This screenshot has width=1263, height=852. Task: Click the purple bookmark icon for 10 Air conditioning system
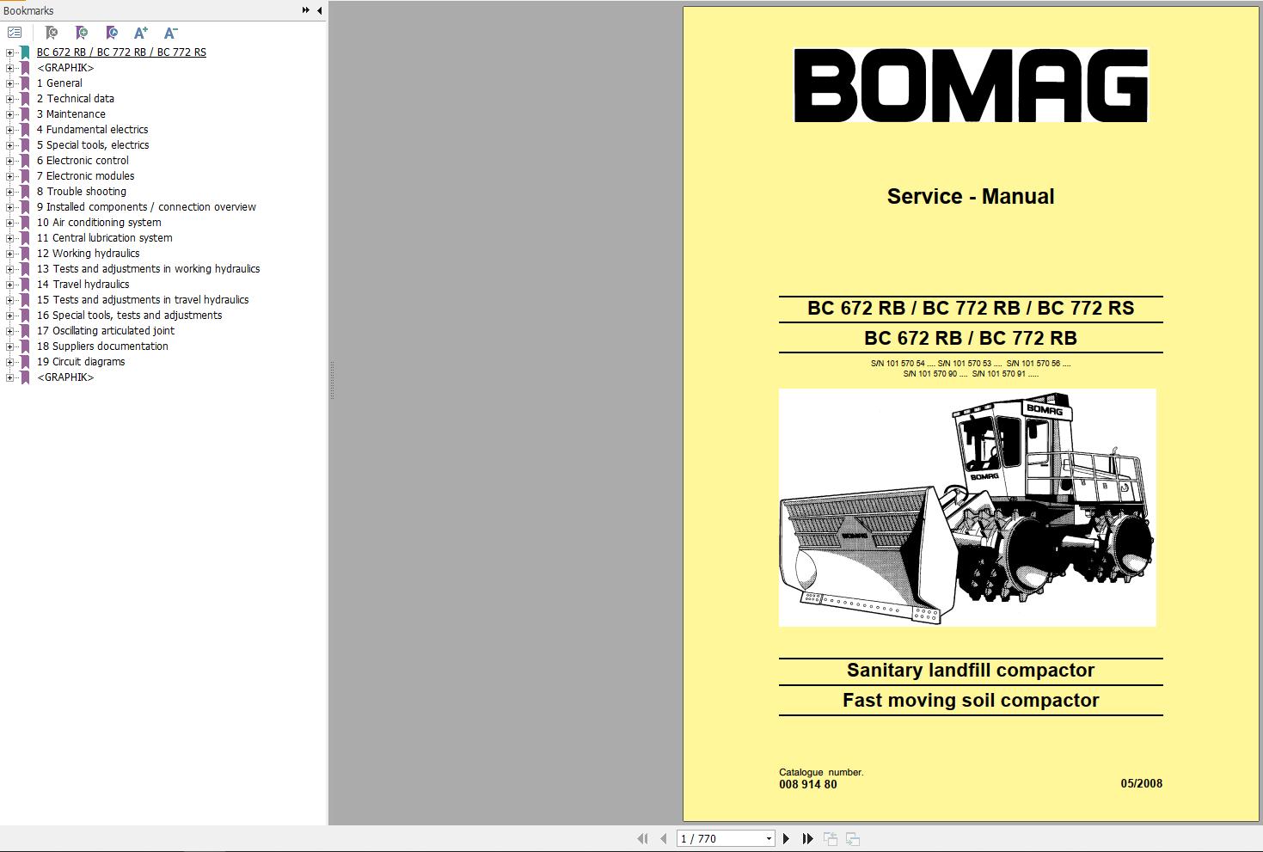click(26, 223)
